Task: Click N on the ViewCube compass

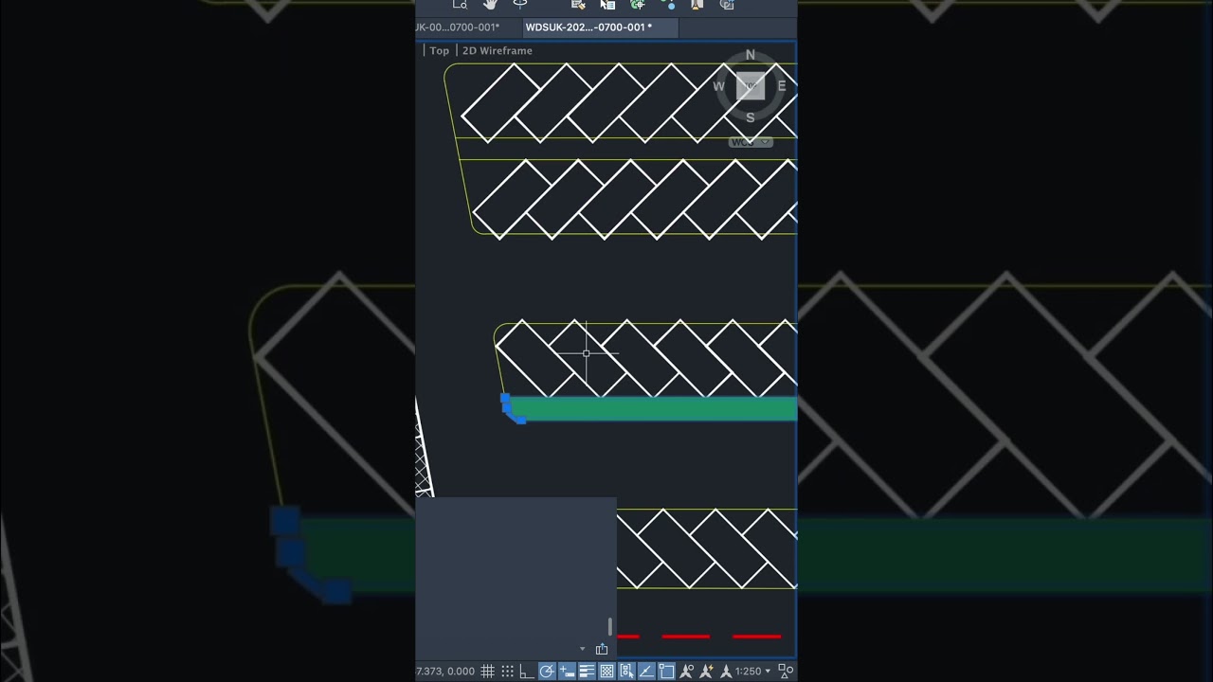Action: (x=751, y=55)
